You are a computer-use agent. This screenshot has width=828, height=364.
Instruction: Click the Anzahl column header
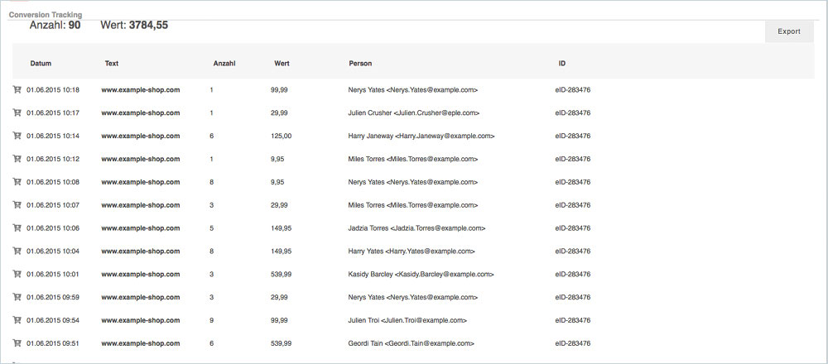pyautogui.click(x=224, y=64)
